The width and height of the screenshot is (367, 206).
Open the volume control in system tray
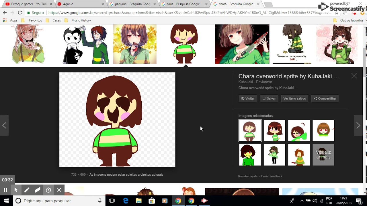pyautogui.click(x=315, y=201)
